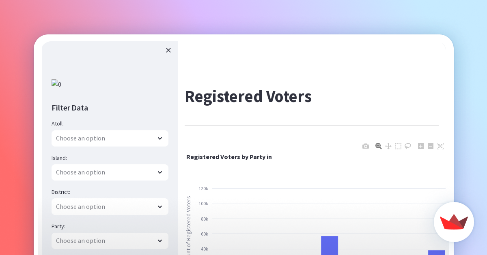Click the Registered Voters page title
The width and height of the screenshot is (487, 255).
tap(248, 96)
